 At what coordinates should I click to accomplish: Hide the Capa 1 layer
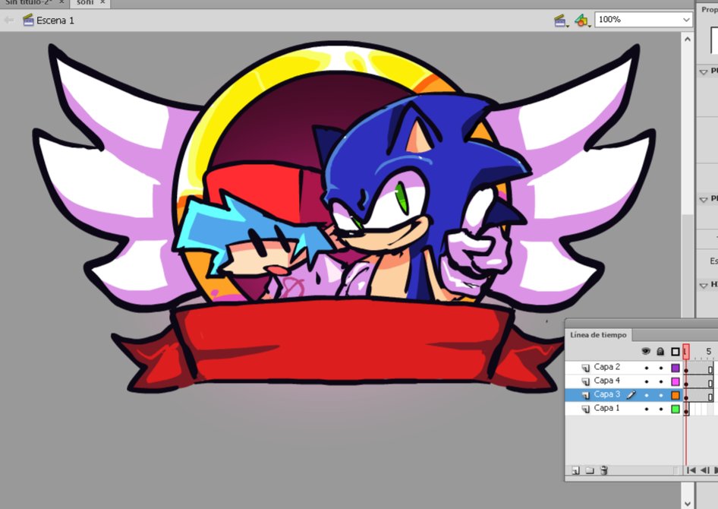click(x=647, y=409)
